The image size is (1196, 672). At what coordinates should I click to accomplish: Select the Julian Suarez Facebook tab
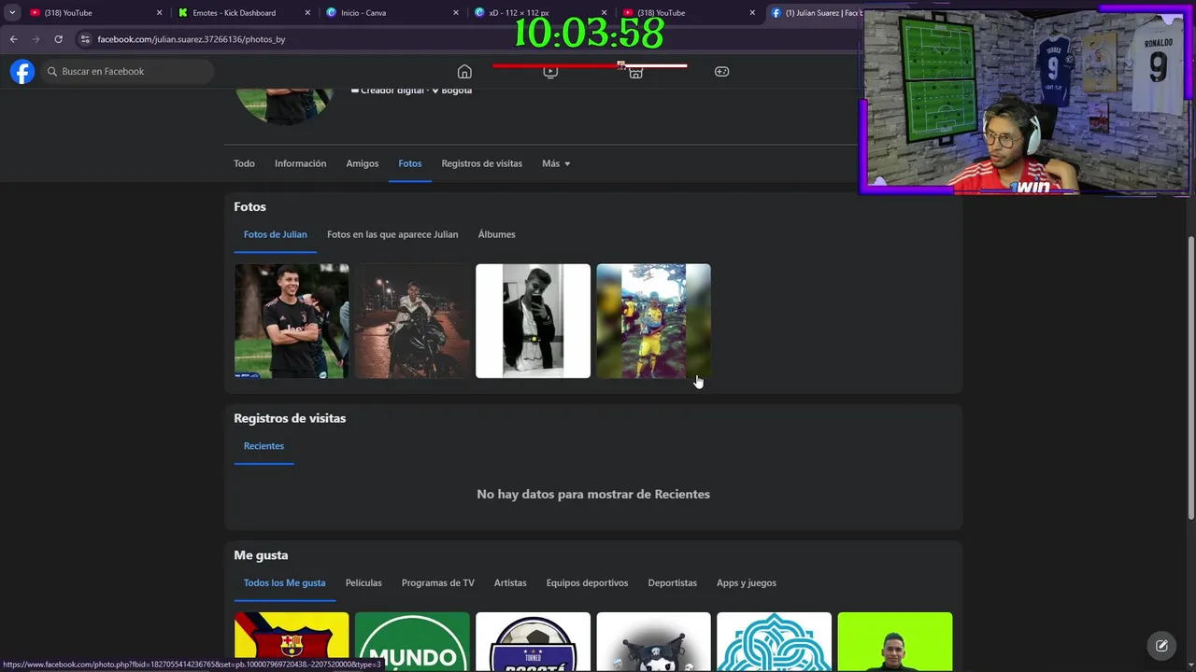(x=815, y=13)
